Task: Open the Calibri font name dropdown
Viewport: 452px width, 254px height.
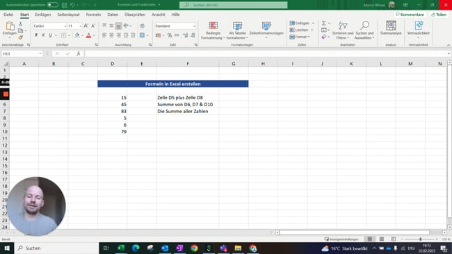Action: point(65,26)
